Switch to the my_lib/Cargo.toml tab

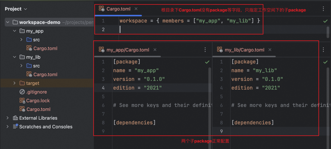[x=244, y=50]
